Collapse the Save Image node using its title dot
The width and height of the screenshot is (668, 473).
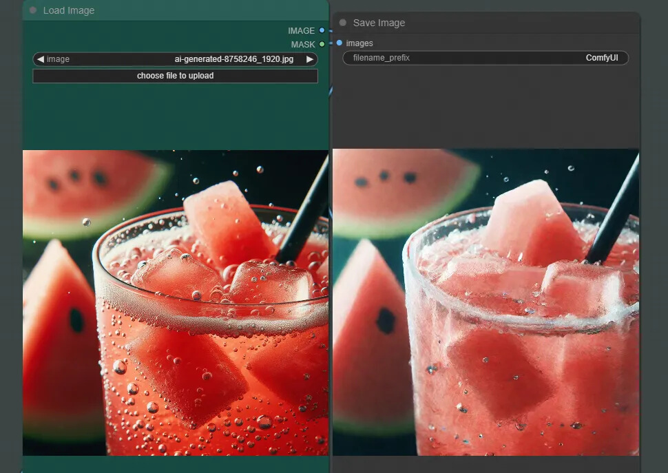tap(343, 23)
